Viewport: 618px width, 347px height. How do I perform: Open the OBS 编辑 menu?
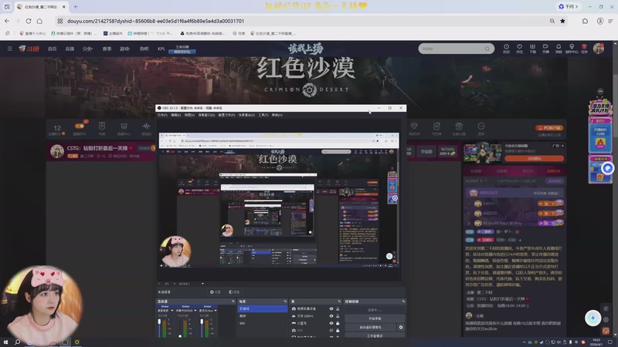(176, 115)
